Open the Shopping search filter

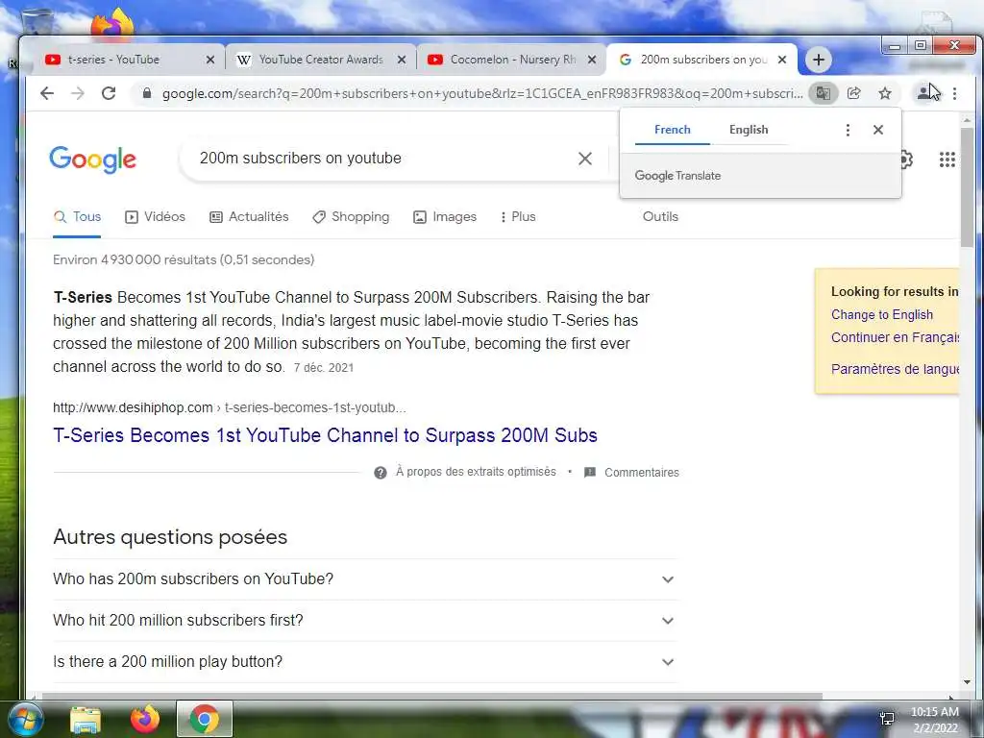(351, 217)
